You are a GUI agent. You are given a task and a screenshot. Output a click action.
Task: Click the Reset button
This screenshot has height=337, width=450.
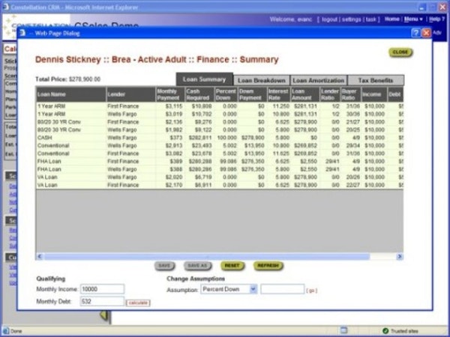pyautogui.click(x=232, y=266)
